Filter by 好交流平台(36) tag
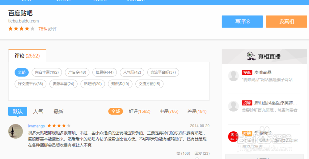The image size is (309, 159). [30, 84]
